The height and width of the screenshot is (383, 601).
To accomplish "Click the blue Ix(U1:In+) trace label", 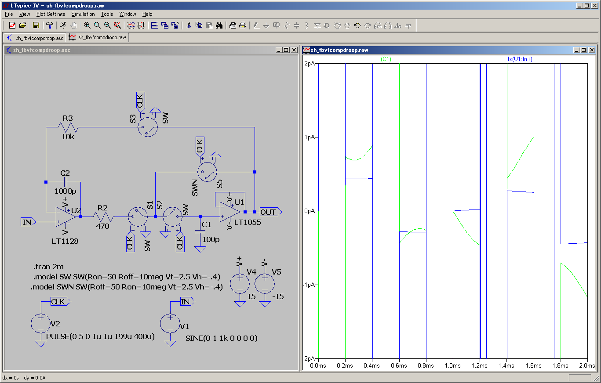I will coord(520,59).
